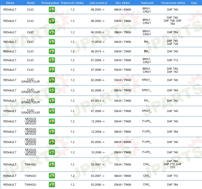The height and width of the screenshot is (189, 202).
Task: Click '48kW / 65KM' in the Clio row
Action: tap(122, 10)
